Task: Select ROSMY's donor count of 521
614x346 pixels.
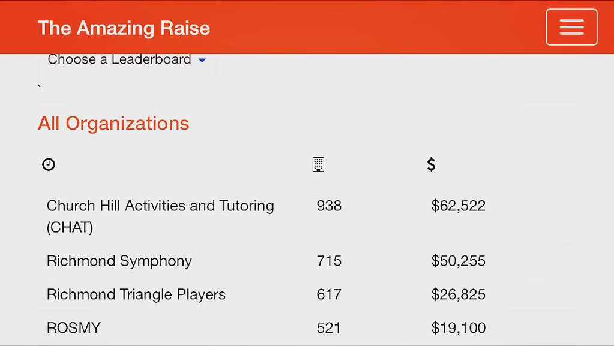Action: 329,327
